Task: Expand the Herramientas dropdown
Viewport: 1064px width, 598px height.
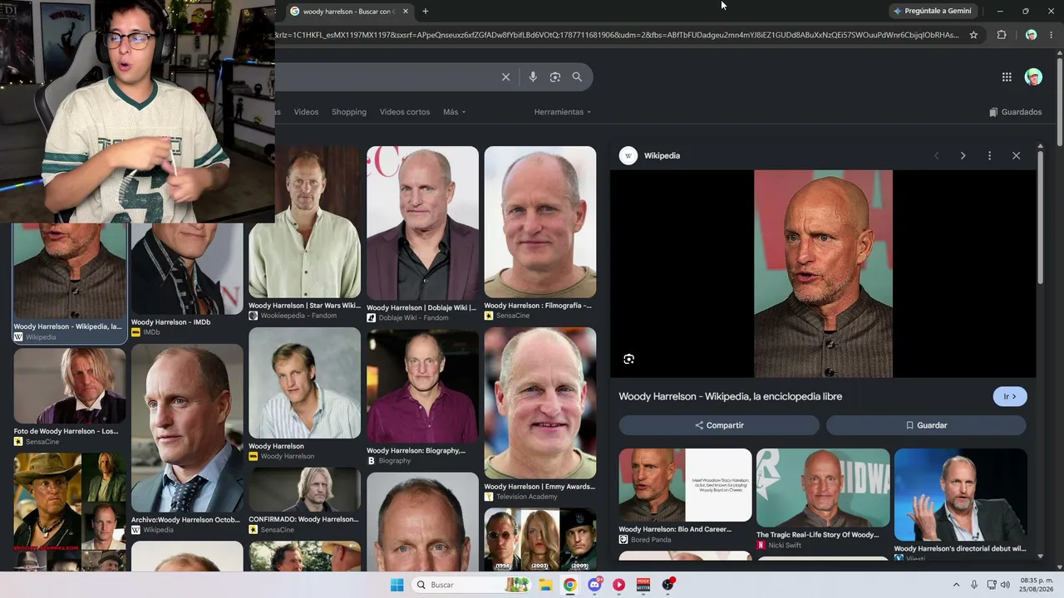Action: (x=563, y=112)
